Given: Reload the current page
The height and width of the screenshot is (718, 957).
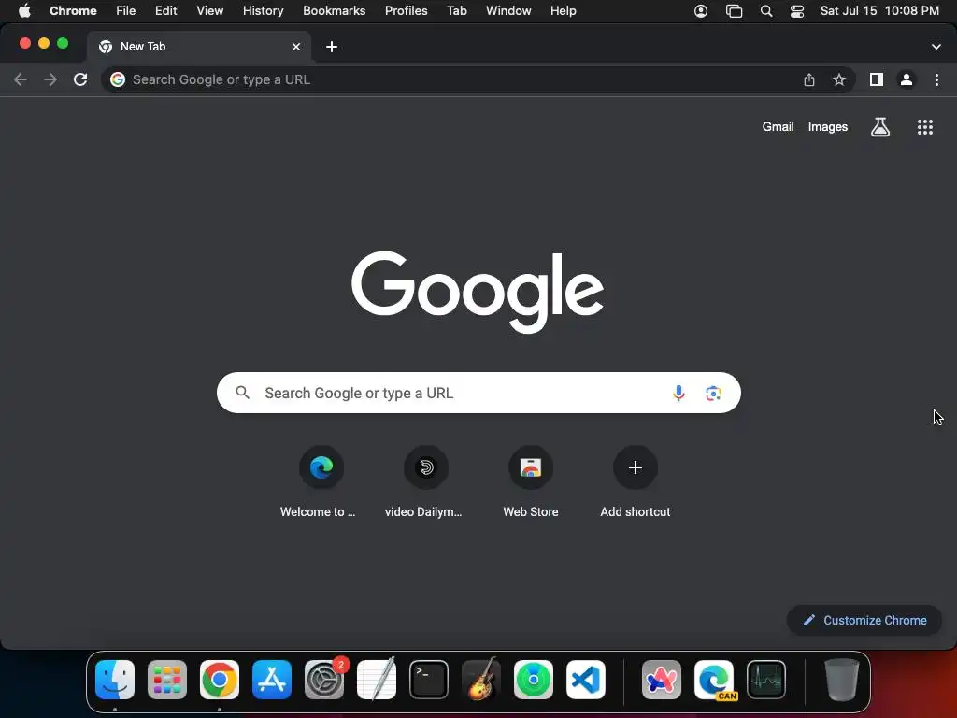Looking at the screenshot, I should point(80,79).
